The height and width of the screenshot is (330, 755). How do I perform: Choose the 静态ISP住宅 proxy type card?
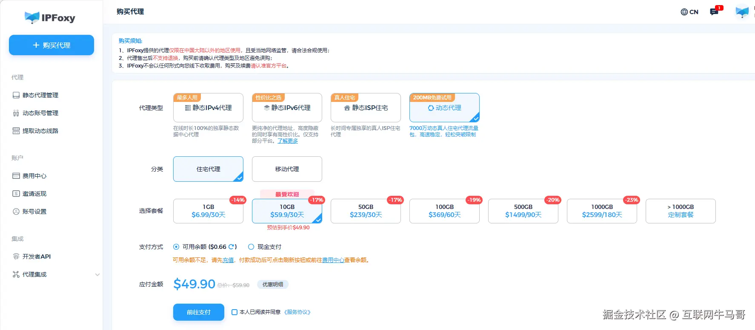point(366,108)
